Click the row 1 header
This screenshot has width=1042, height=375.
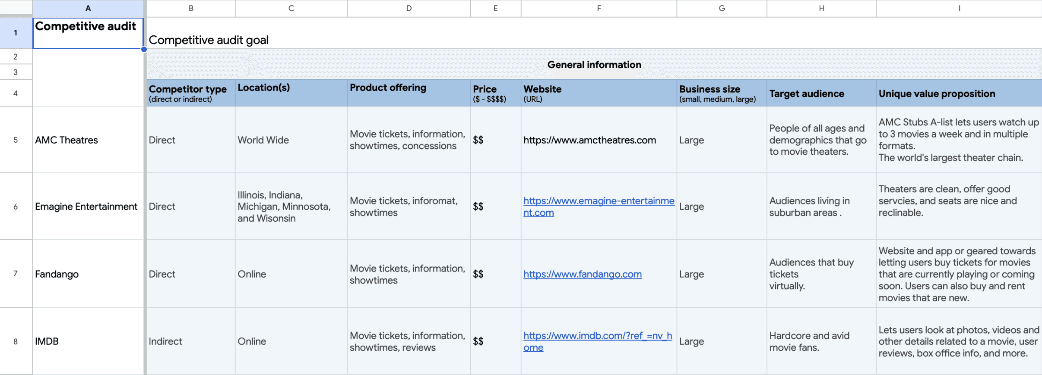(16, 33)
